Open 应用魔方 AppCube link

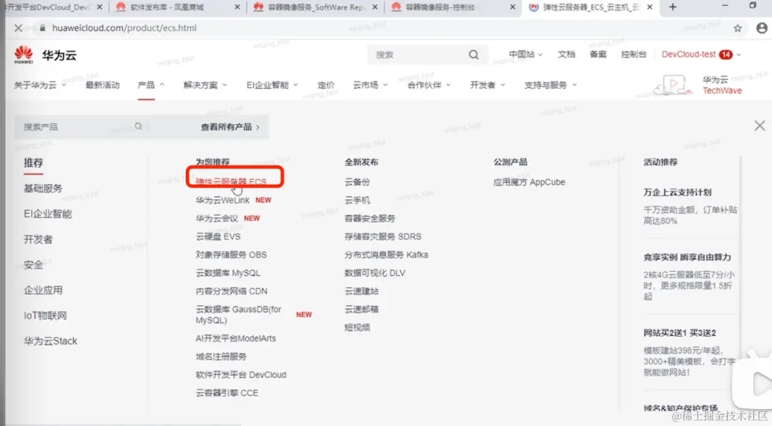pos(530,182)
